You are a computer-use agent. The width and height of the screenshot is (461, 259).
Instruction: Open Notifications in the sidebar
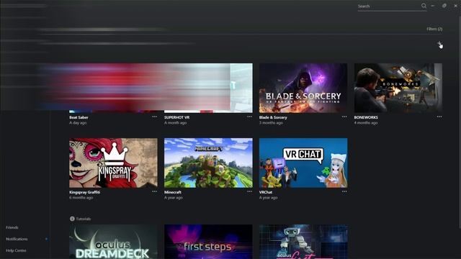click(x=17, y=239)
